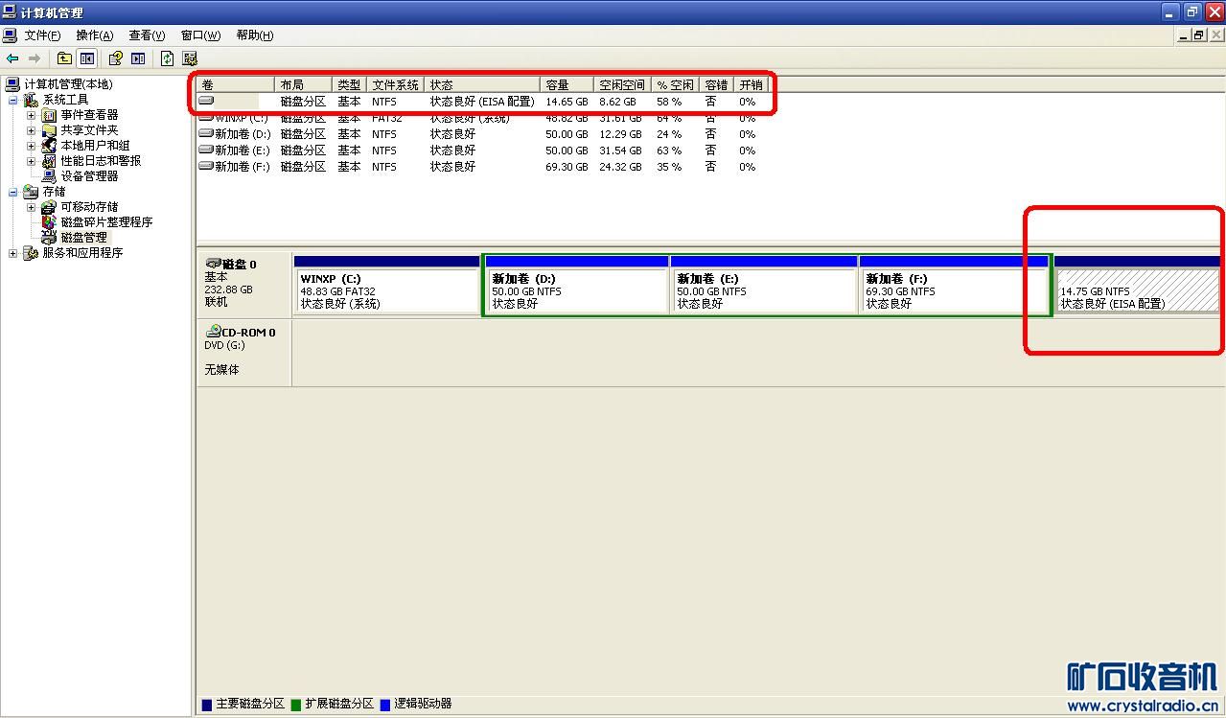1226x718 pixels.
Task: Expand the 性能日志和警报 node
Action: click(31, 161)
